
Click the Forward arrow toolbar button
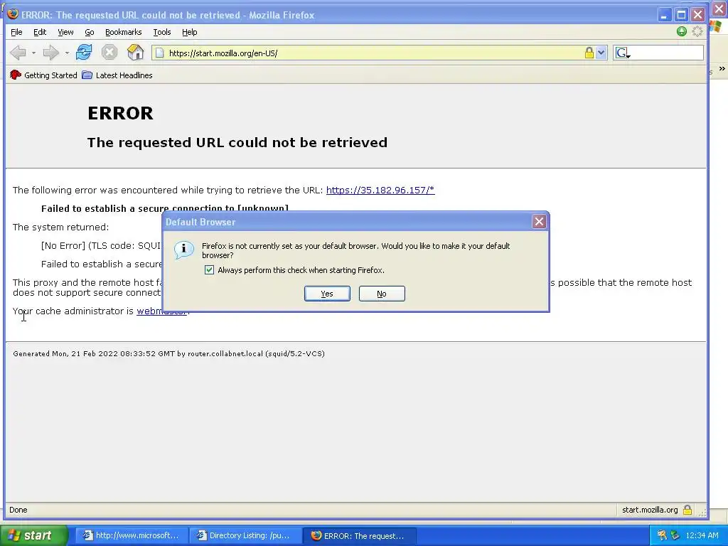tap(50, 53)
